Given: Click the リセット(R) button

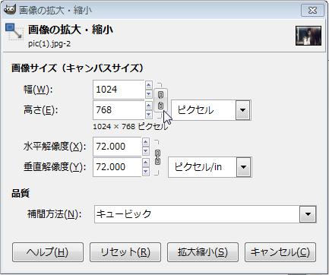Looking at the screenshot, I should coord(125,252).
